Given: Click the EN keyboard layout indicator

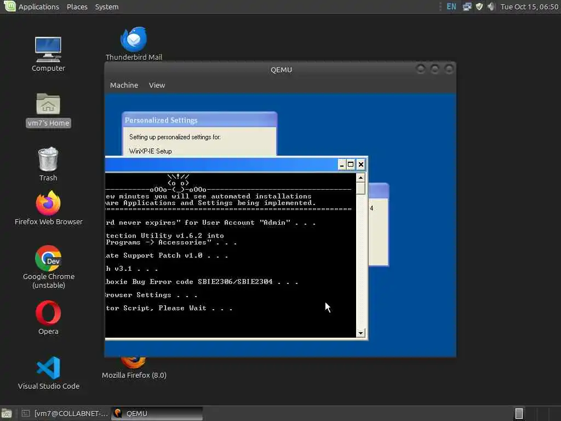Looking at the screenshot, I should [451, 7].
